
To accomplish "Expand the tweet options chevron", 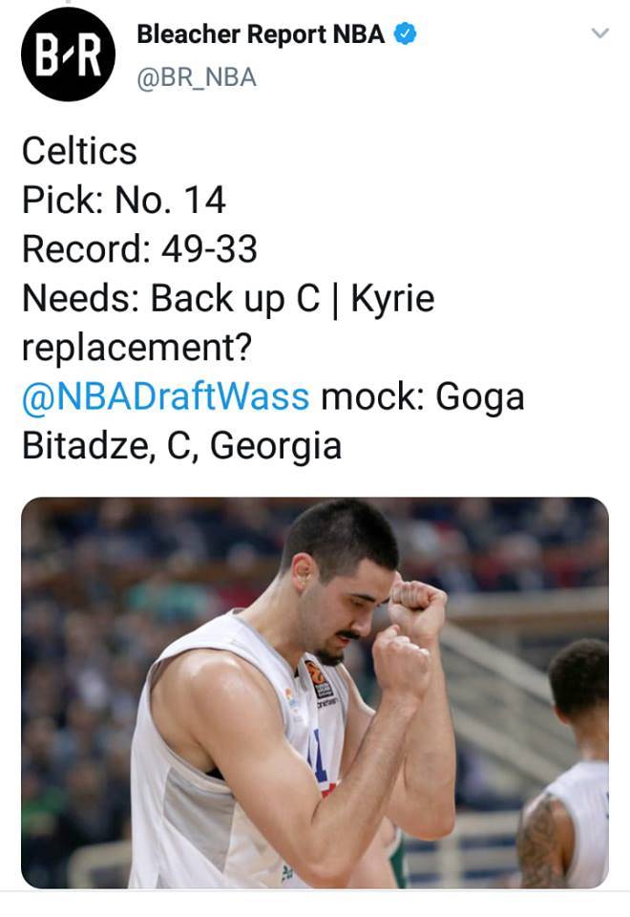I will [599, 33].
